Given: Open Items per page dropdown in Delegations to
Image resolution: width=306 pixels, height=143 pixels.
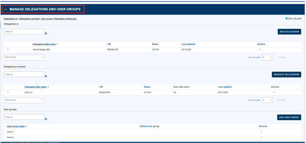Looking at the screenshot, I should tap(267, 57).
